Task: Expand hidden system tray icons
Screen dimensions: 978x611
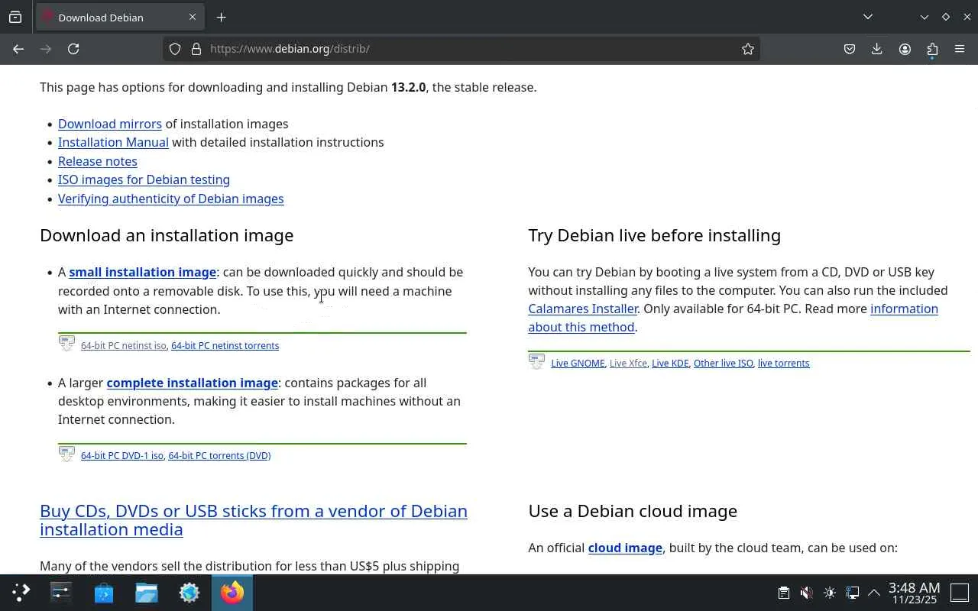Action: (874, 593)
